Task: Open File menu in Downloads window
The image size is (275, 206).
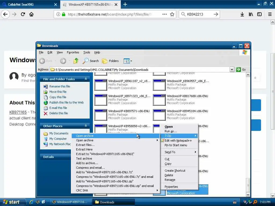Action: tap(41, 52)
